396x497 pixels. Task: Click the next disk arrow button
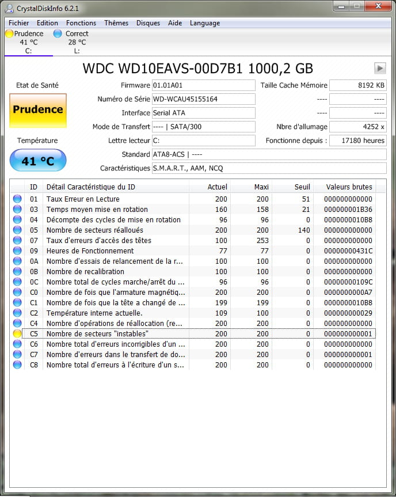pyautogui.click(x=380, y=68)
